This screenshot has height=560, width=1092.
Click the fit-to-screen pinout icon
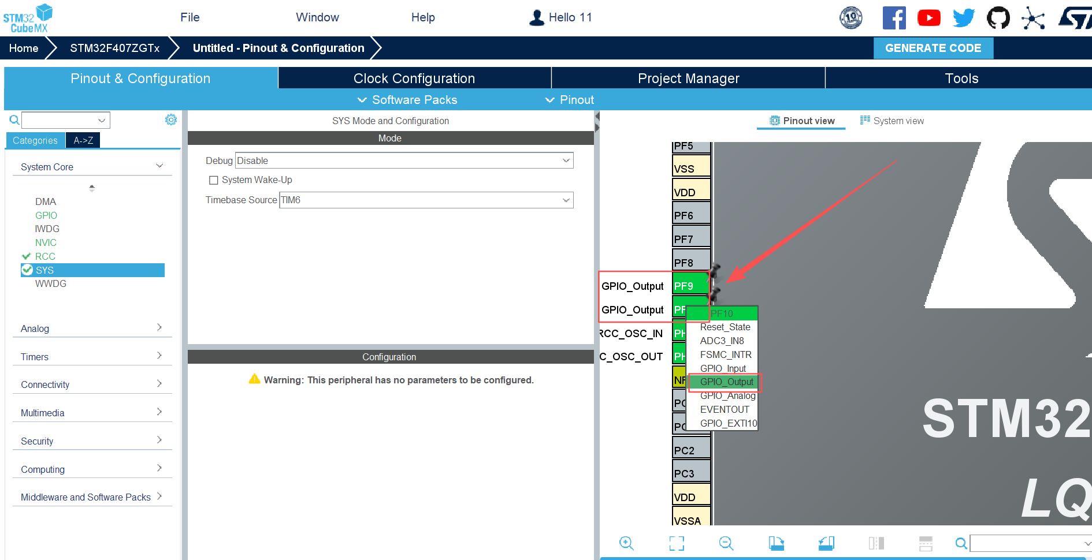tap(677, 543)
